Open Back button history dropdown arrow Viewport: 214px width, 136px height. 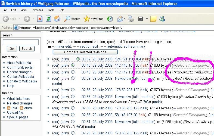click(19, 18)
